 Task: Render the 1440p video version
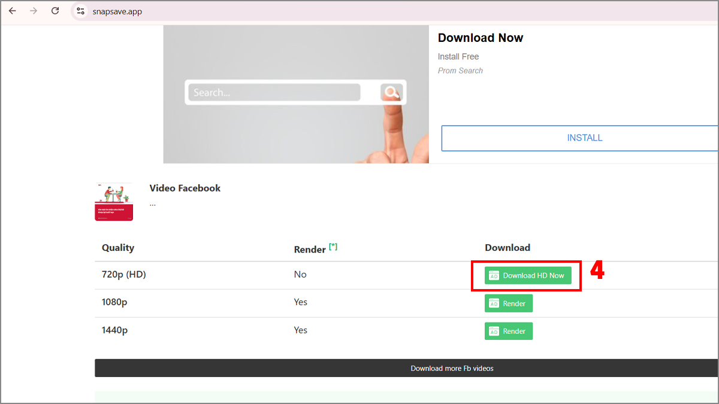click(509, 330)
